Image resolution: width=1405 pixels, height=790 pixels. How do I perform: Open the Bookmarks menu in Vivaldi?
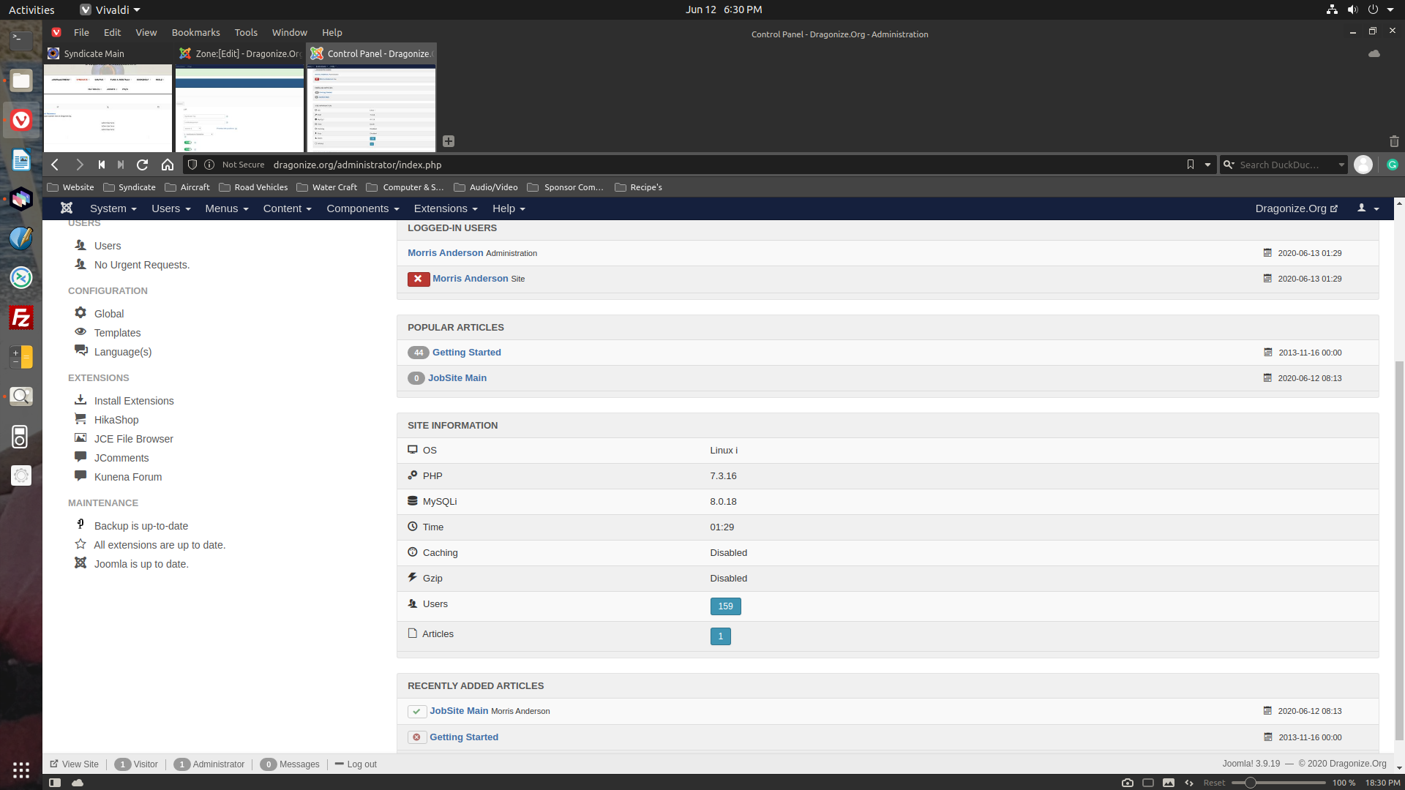195,32
